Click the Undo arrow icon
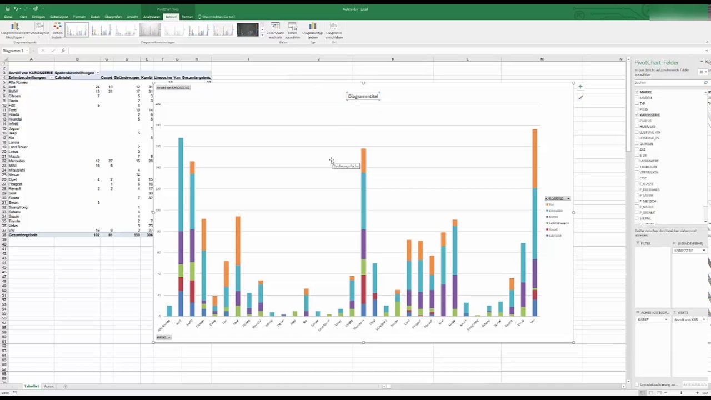The width and height of the screenshot is (711, 400). click(16, 9)
